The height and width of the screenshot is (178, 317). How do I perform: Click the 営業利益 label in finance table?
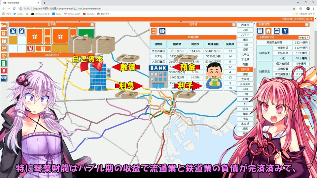[283, 48]
